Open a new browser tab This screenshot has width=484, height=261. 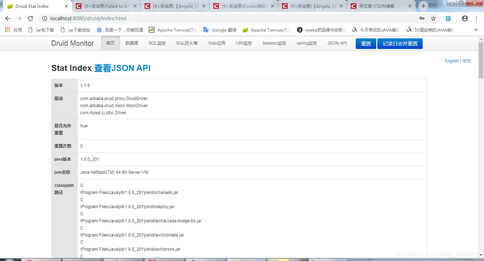pos(423,6)
